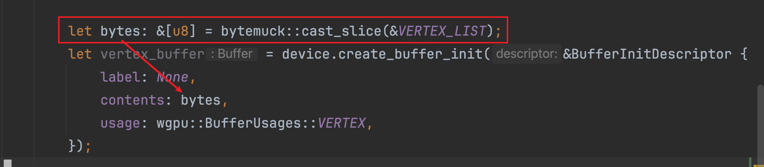The image size is (764, 167).
Task: Place cursor on cast_slice function call
Action: click(x=341, y=31)
